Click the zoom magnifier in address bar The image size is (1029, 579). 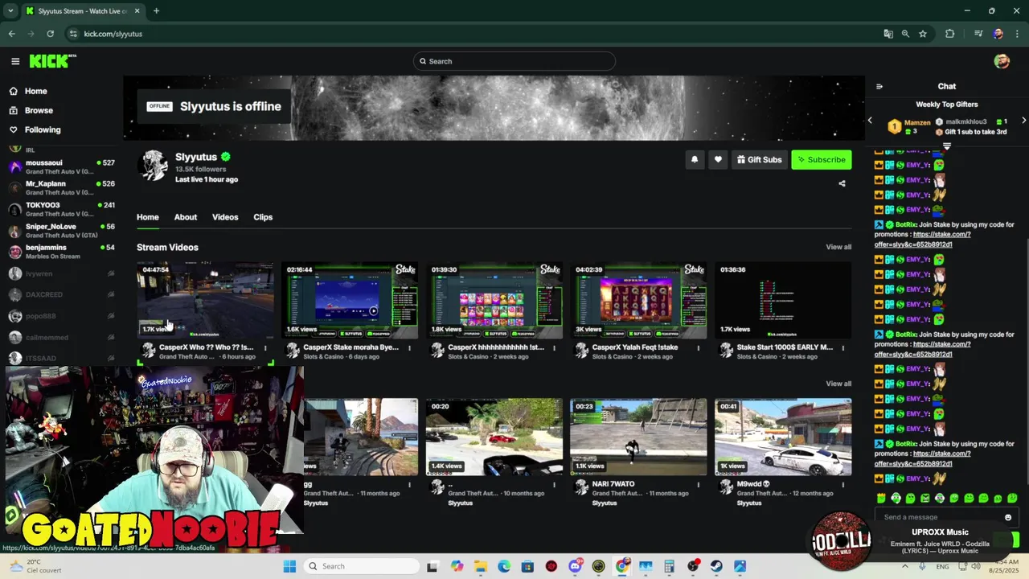point(905,34)
